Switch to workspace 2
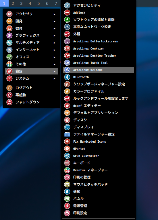This screenshot has height=220, width=158. [x=13, y=3]
